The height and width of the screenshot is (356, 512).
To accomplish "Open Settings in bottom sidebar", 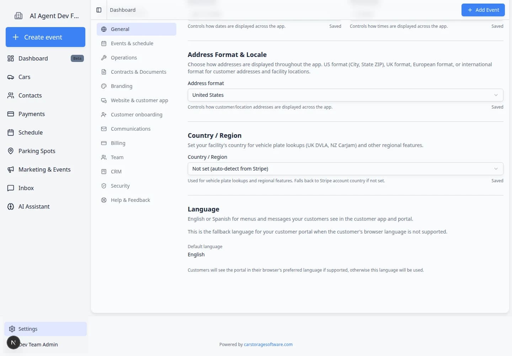I will pos(46,329).
